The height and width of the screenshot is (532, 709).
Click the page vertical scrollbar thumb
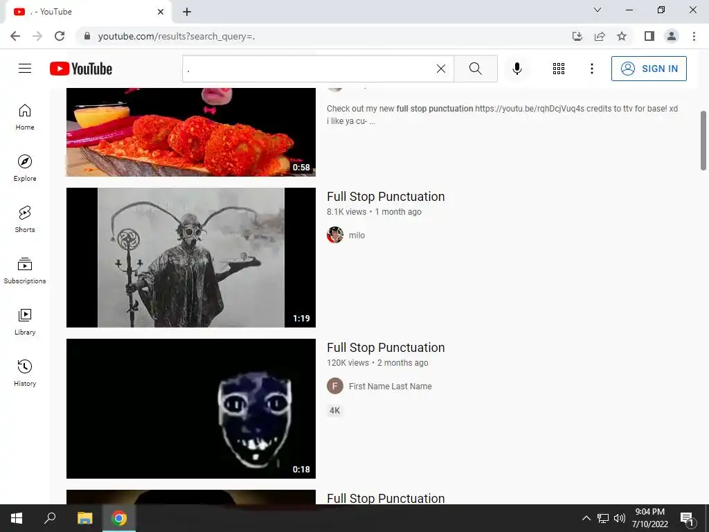pos(703,141)
